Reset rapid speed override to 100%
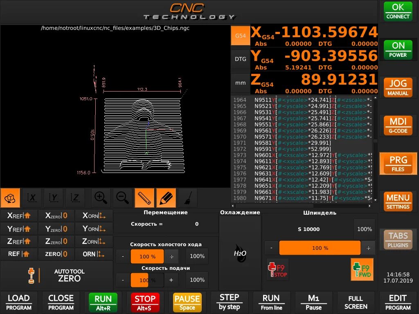 pos(197,256)
